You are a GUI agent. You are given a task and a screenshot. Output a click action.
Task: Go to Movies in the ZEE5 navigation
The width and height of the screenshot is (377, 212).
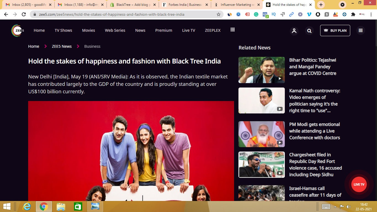coord(89,30)
